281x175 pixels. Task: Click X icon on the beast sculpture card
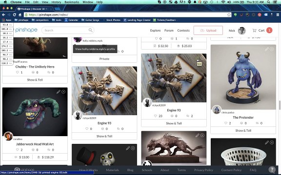pyautogui.click(x=202, y=135)
